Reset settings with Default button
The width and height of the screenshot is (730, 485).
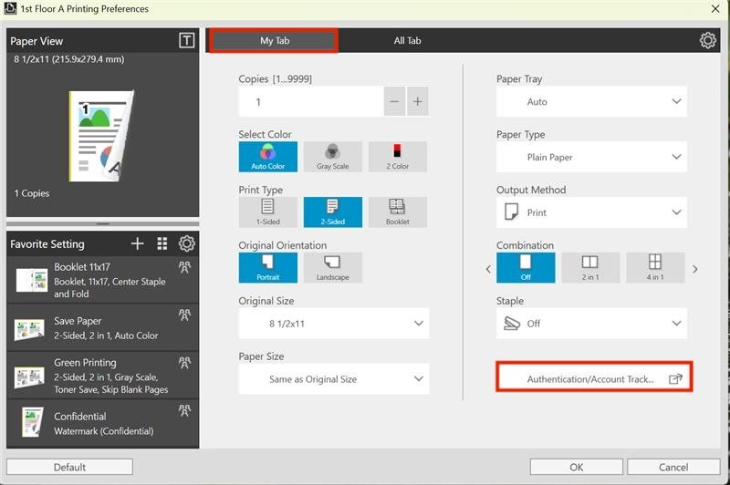(x=69, y=467)
